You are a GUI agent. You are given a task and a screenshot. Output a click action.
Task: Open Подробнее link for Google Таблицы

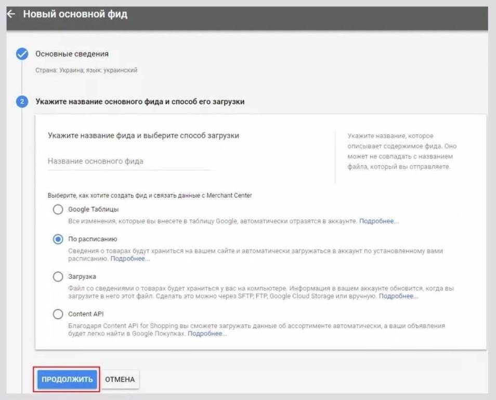pyautogui.click(x=379, y=221)
